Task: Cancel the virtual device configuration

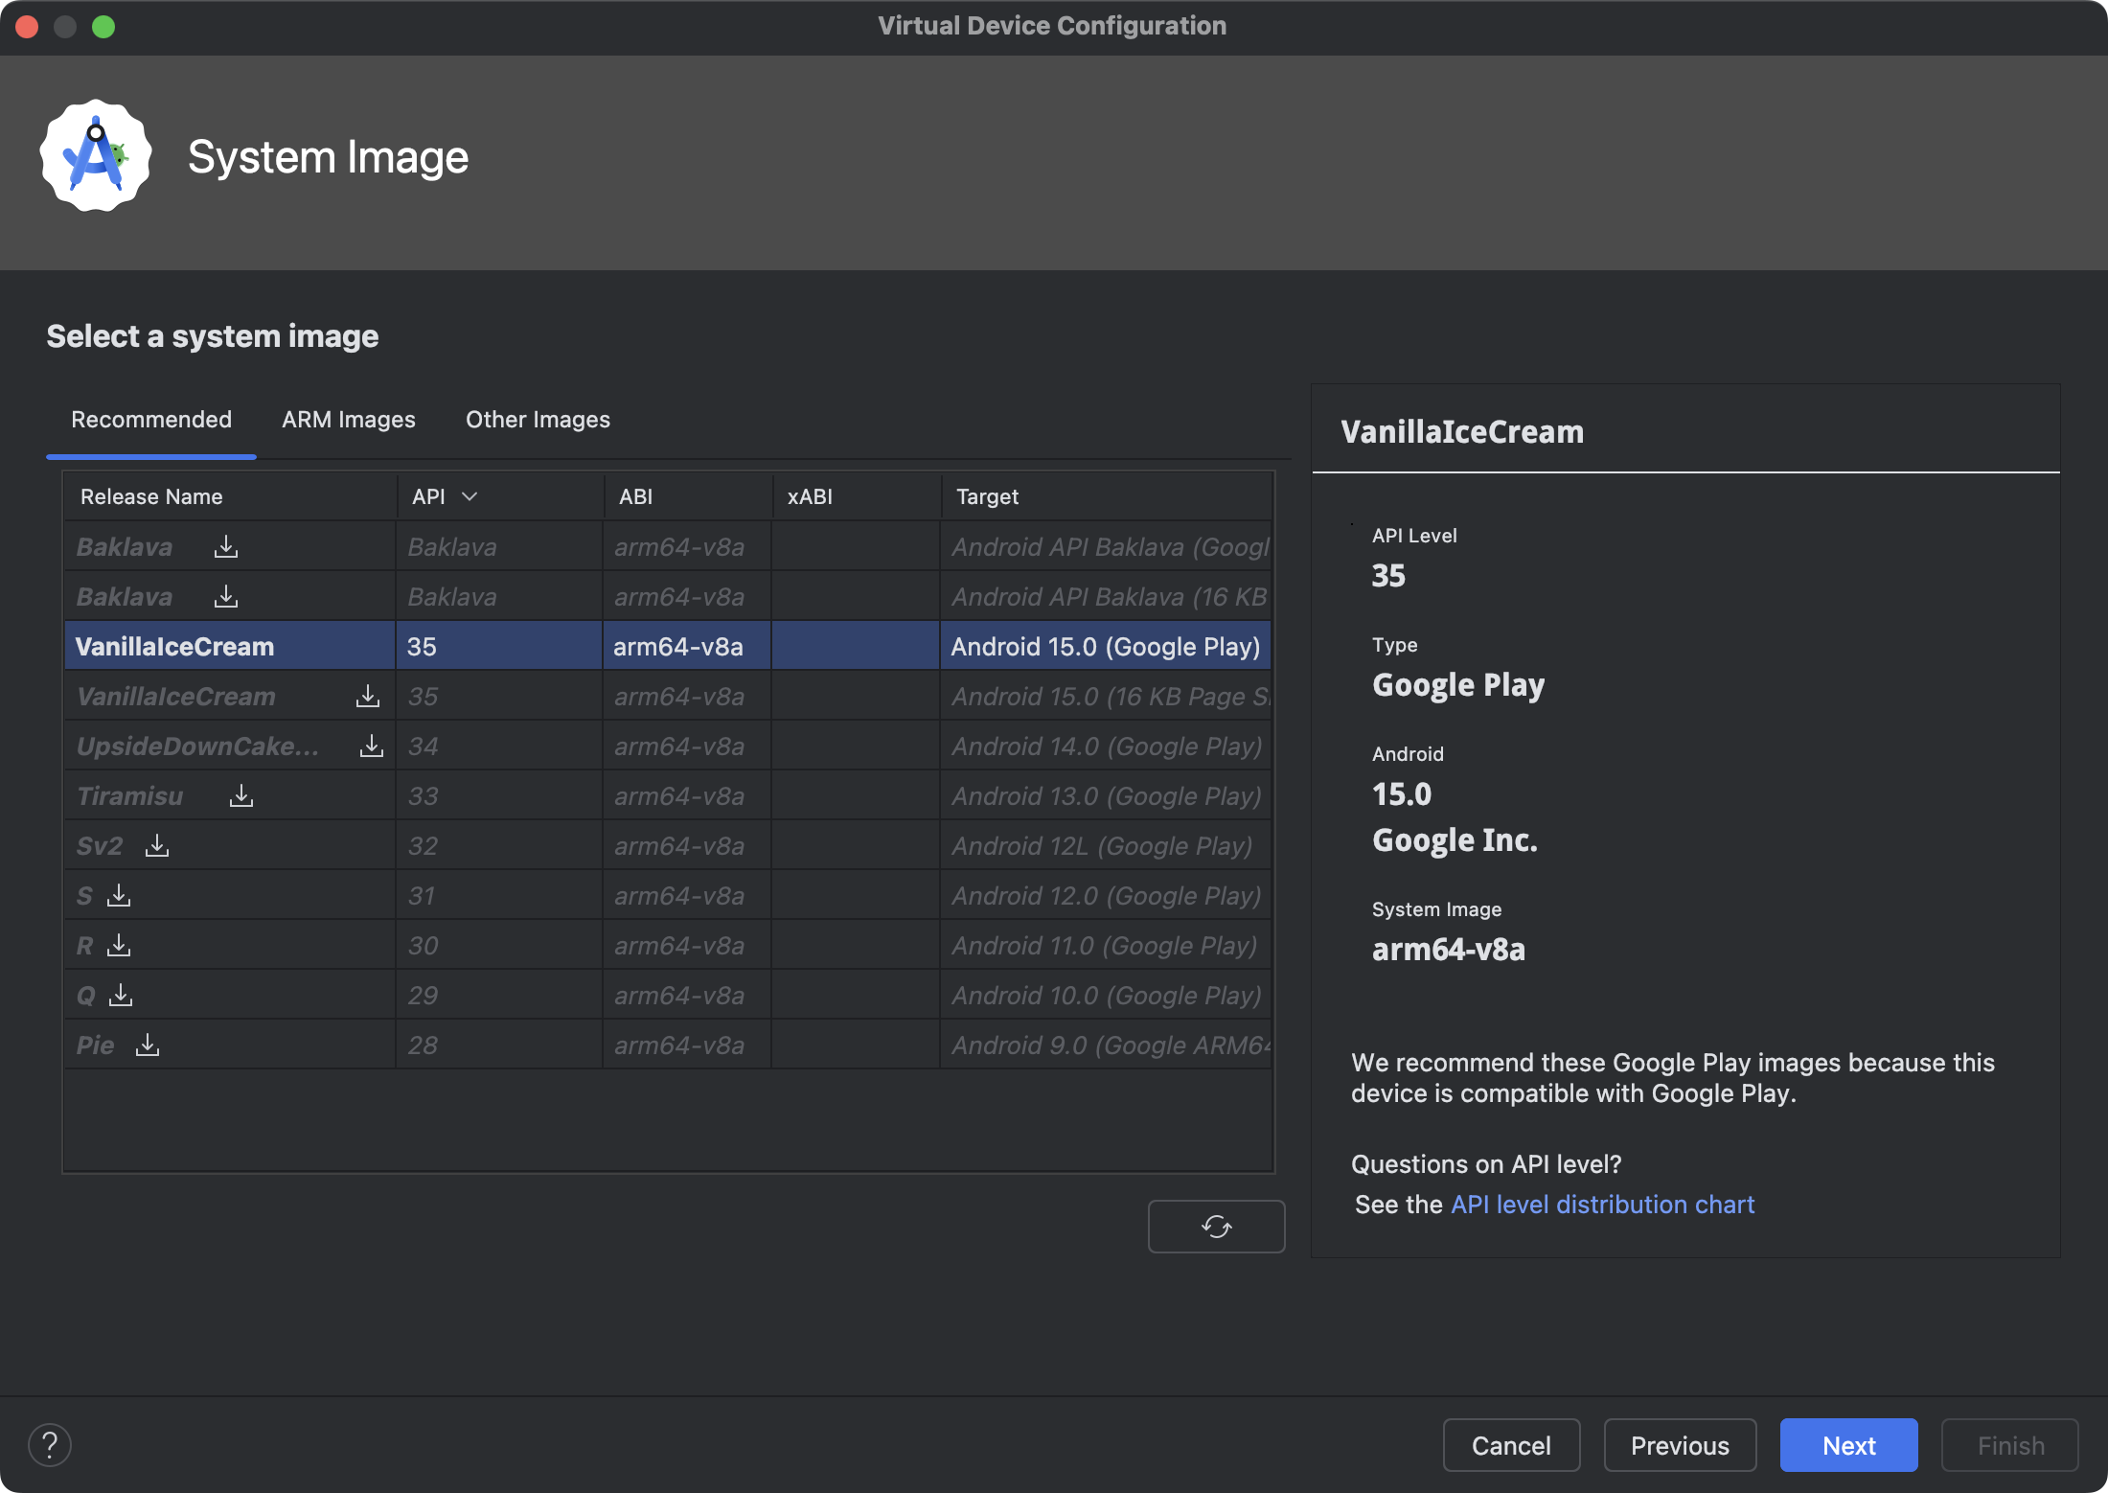Action: coord(1511,1444)
